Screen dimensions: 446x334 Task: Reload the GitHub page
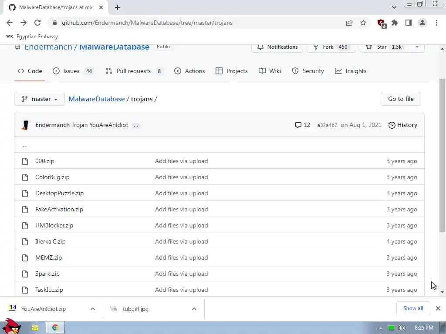click(37, 23)
